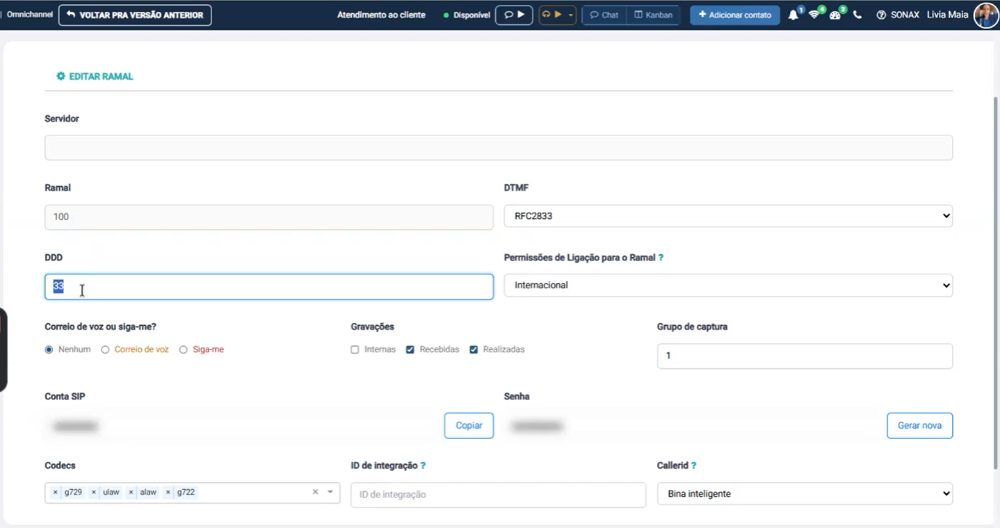Screen dimensions: 1000x528
Task: Click the Gerar nova password button
Action: tap(919, 425)
